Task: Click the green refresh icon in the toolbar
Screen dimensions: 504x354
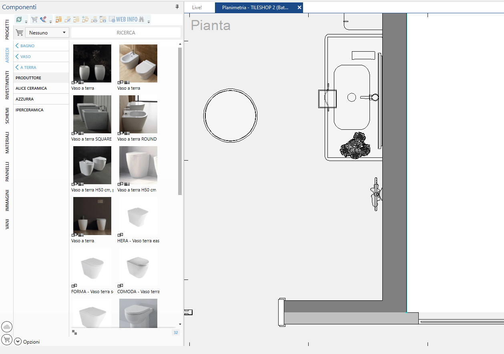Action: click(x=19, y=19)
